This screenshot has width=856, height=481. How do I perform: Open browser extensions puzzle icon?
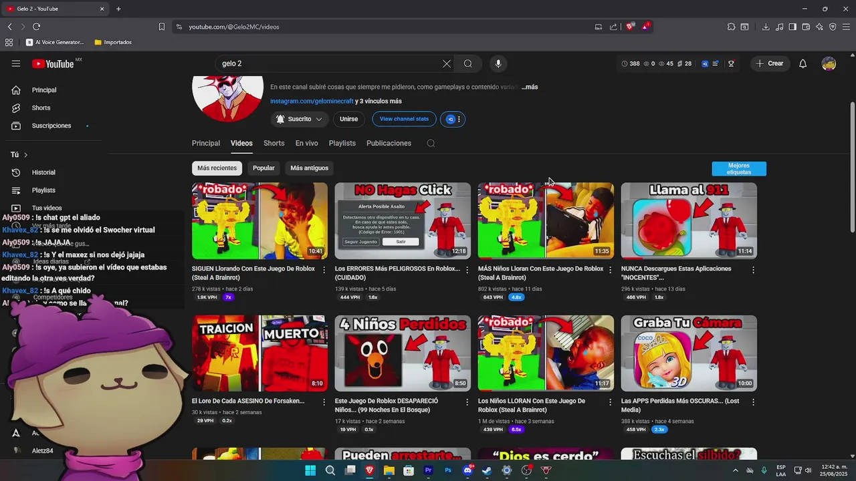[731, 27]
